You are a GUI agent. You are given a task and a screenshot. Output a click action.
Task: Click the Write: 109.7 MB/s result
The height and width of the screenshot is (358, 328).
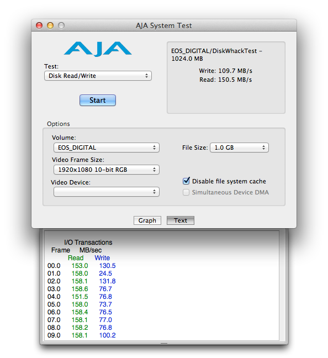[225, 71]
